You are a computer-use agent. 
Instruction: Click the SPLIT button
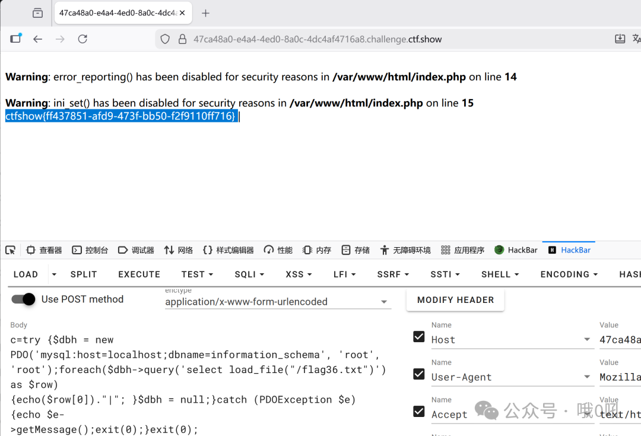tap(84, 274)
